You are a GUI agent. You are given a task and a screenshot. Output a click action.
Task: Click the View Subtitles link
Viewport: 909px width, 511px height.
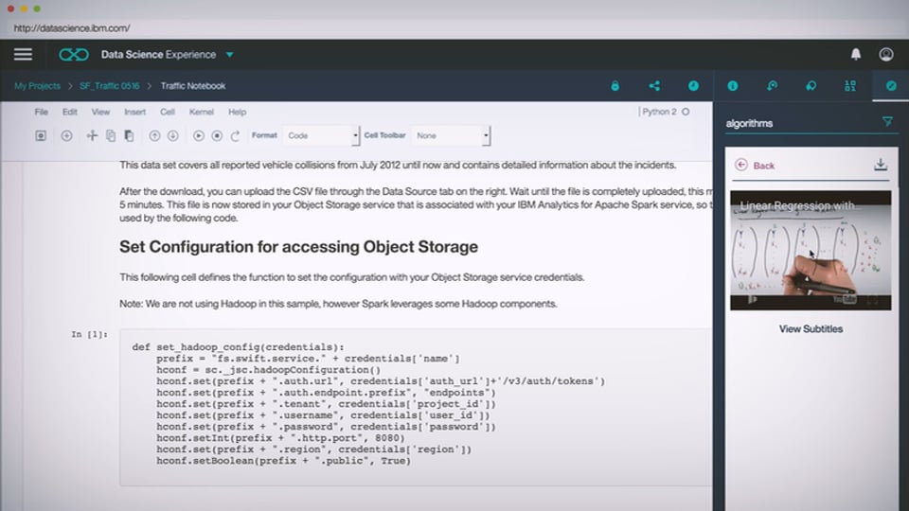point(811,329)
